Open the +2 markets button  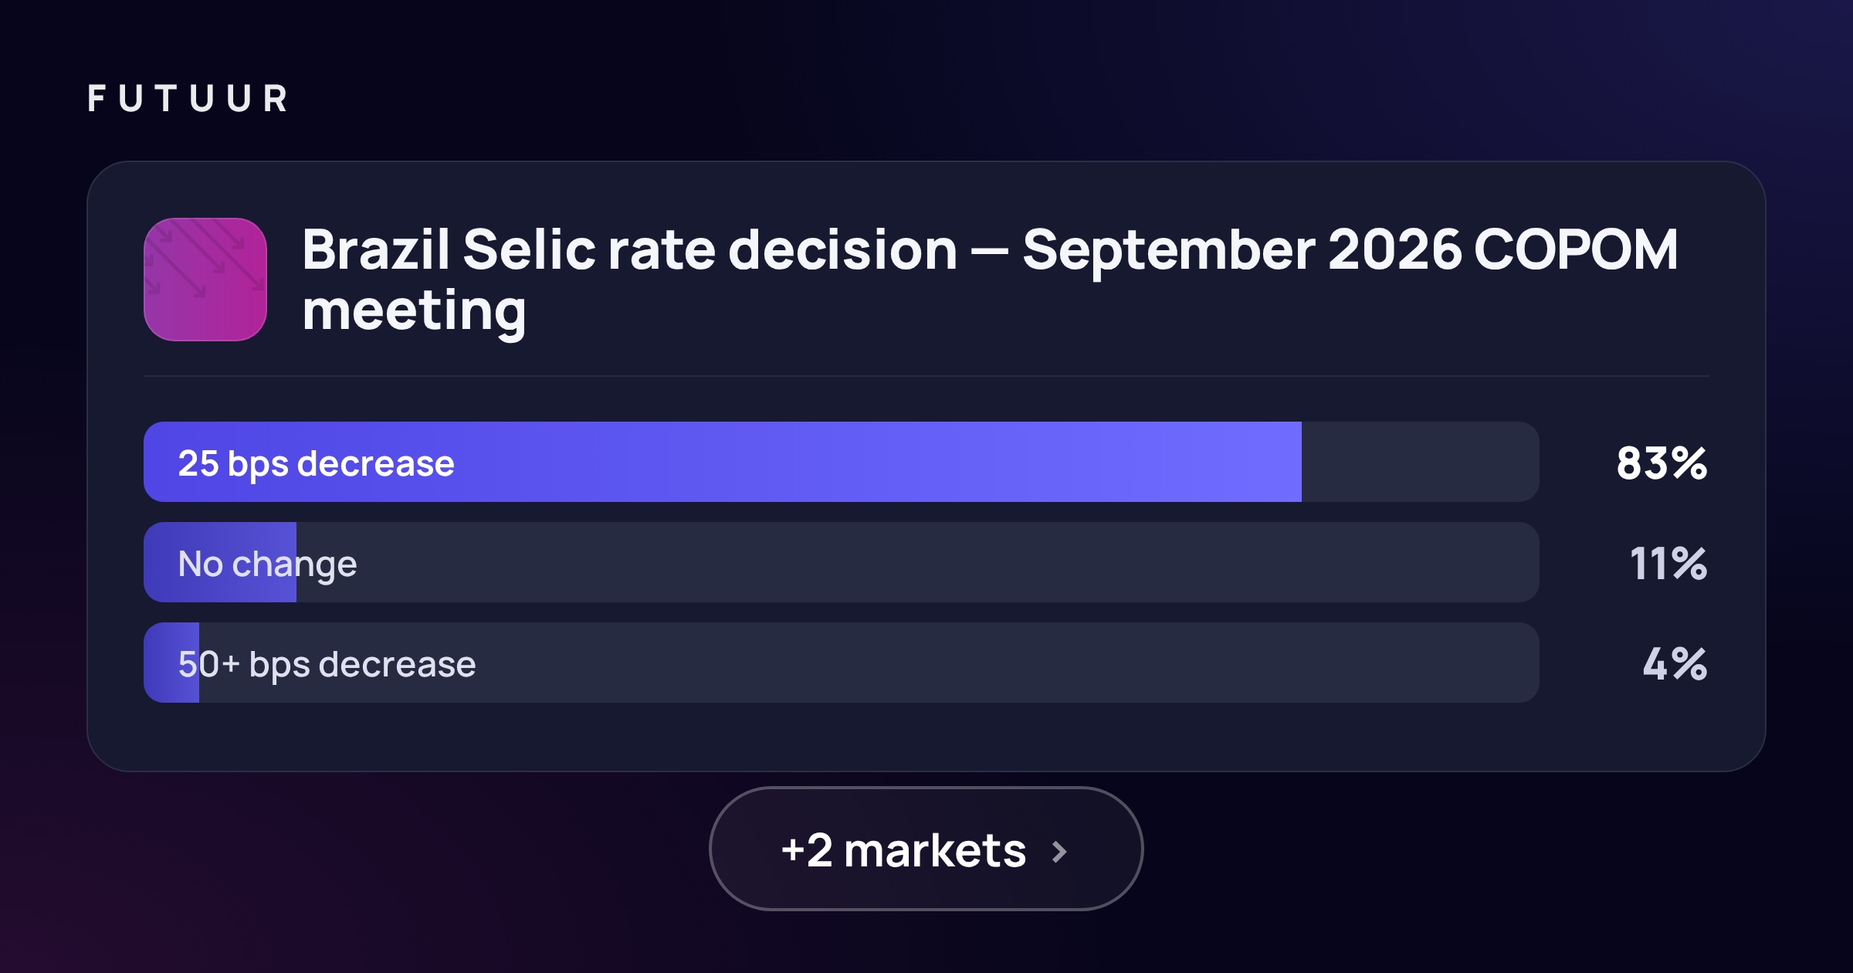pyautogui.click(x=926, y=849)
